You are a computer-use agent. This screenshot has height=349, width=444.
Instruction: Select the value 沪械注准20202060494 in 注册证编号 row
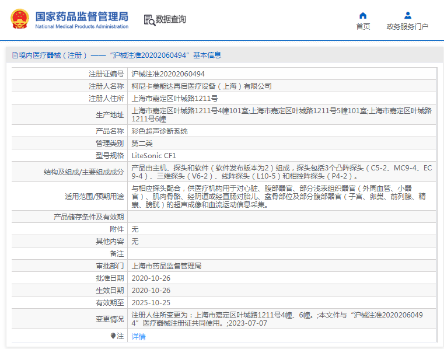coord(168,74)
